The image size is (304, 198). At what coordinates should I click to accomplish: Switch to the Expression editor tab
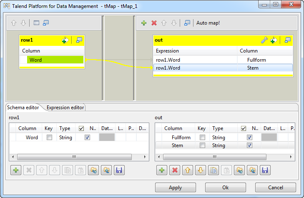(x=65, y=108)
